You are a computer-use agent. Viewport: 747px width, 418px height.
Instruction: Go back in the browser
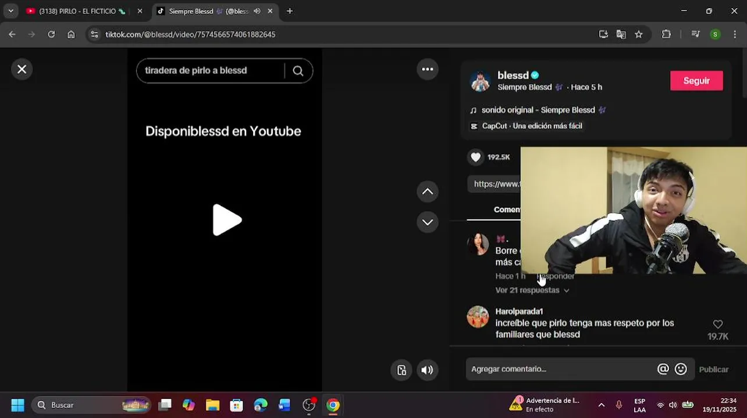click(12, 34)
